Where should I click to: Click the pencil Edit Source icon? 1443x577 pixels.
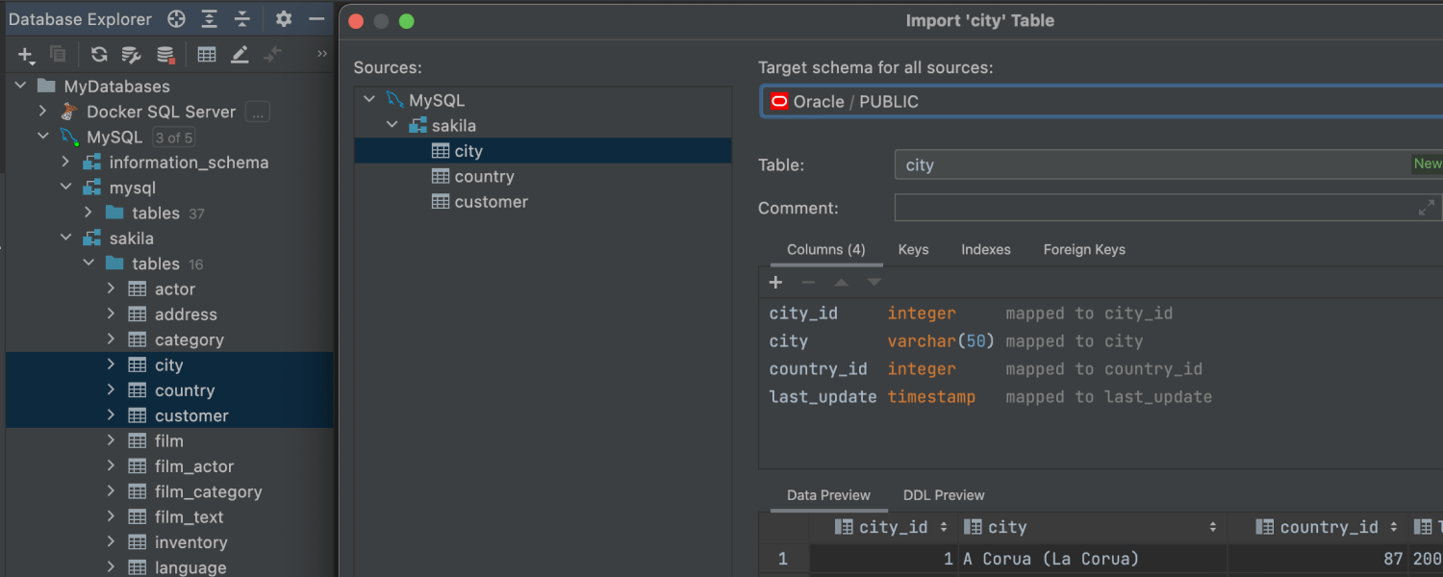240,55
